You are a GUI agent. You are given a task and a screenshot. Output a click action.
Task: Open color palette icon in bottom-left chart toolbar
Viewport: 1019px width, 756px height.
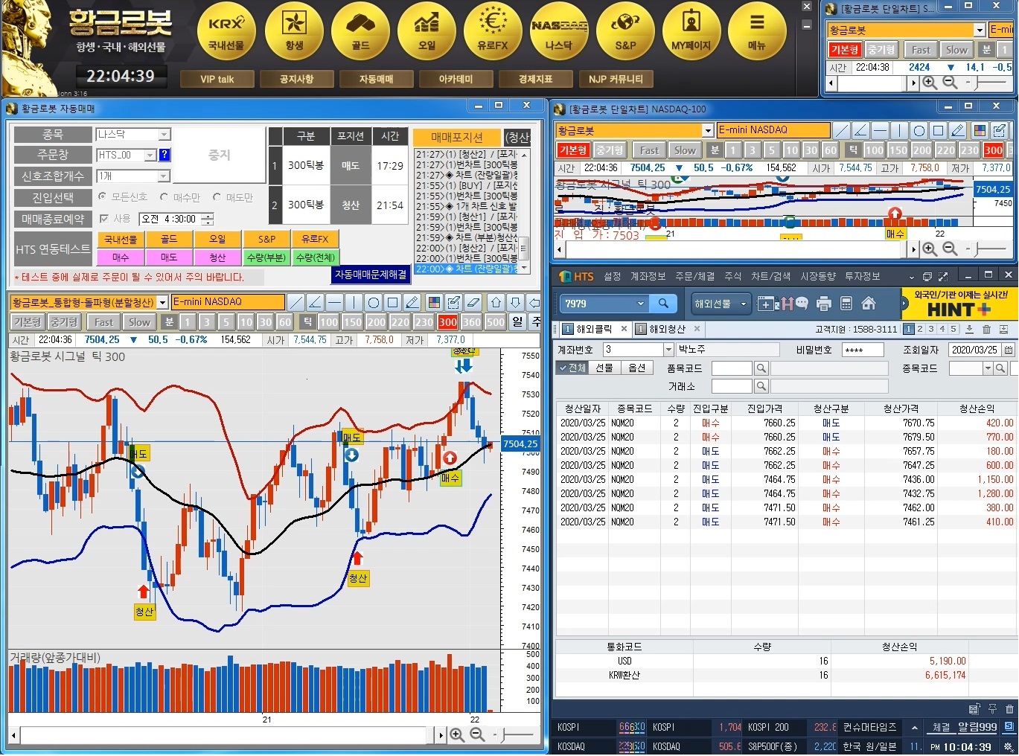tap(434, 302)
